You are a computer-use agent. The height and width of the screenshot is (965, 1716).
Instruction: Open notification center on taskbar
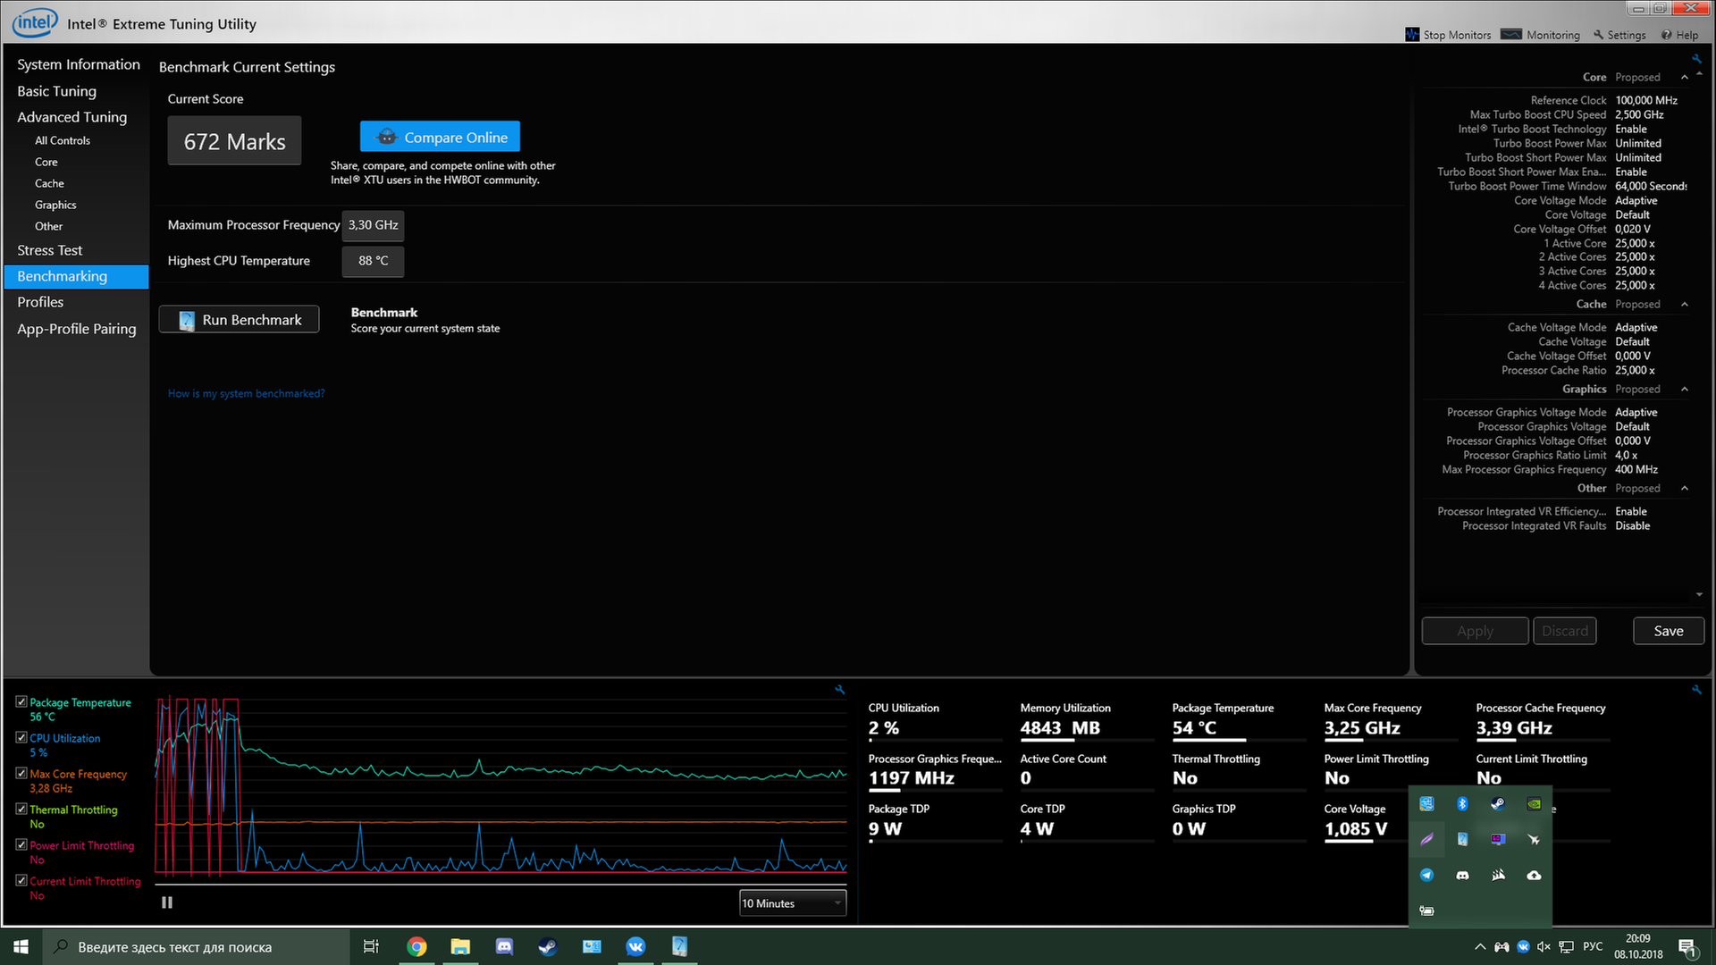pos(1688,947)
